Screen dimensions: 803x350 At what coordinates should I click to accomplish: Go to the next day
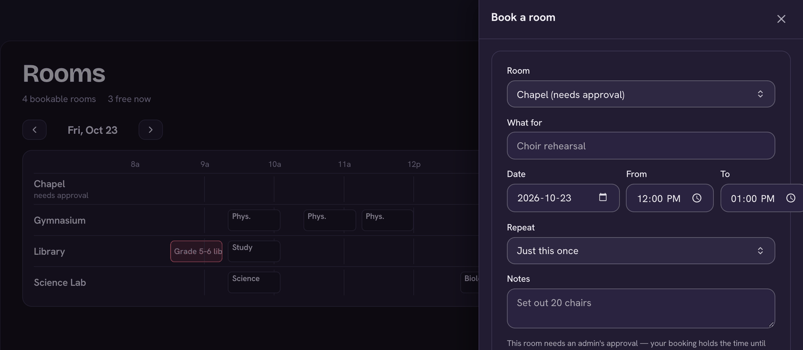coord(151,130)
